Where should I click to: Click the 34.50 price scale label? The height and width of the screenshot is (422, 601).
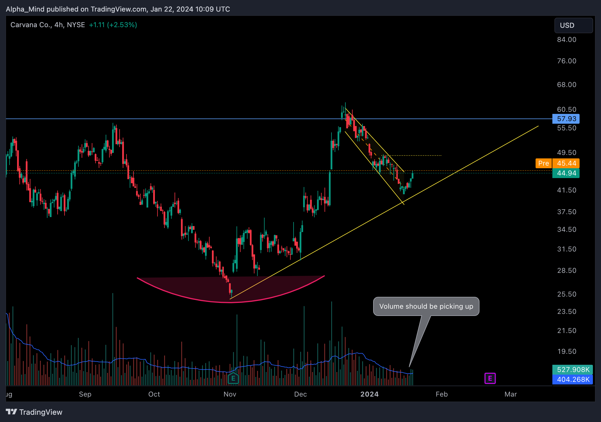pos(567,229)
